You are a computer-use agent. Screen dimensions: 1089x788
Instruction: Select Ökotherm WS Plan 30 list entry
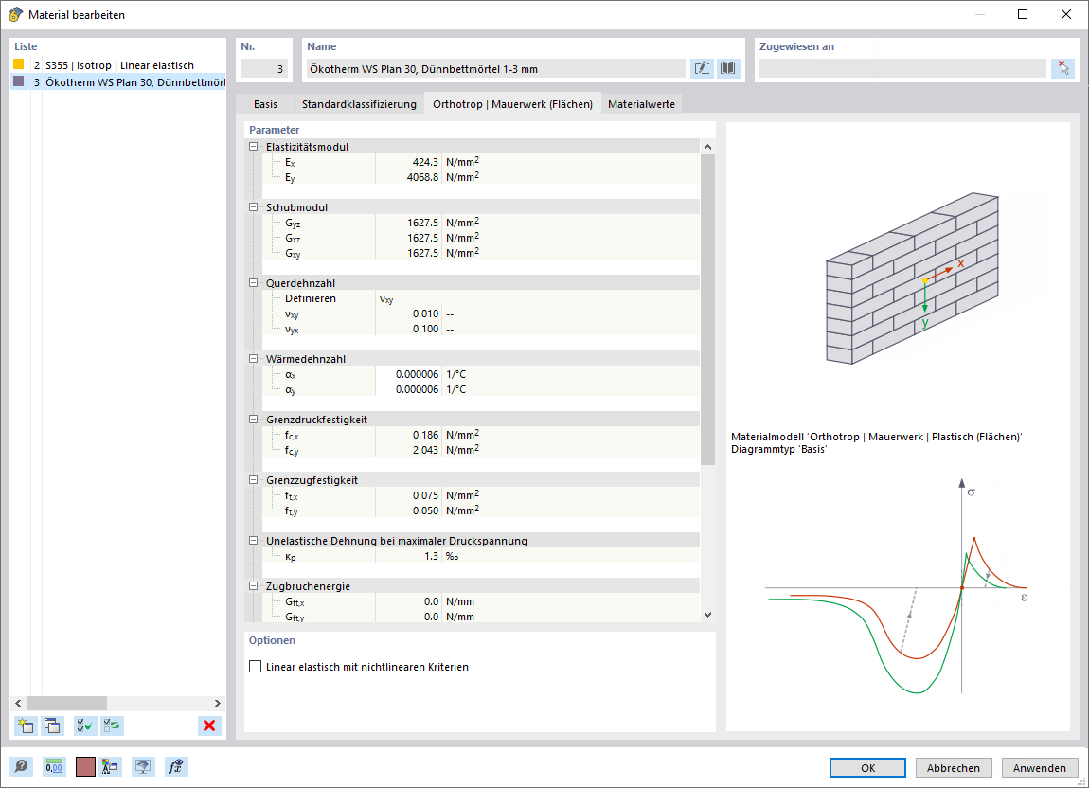(x=118, y=81)
